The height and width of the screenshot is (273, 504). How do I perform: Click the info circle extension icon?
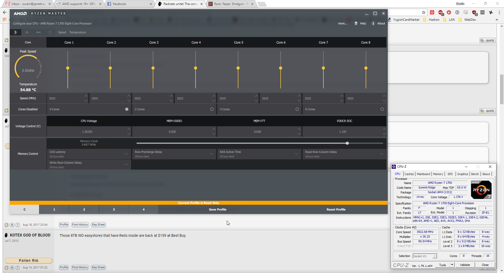tap(457, 12)
